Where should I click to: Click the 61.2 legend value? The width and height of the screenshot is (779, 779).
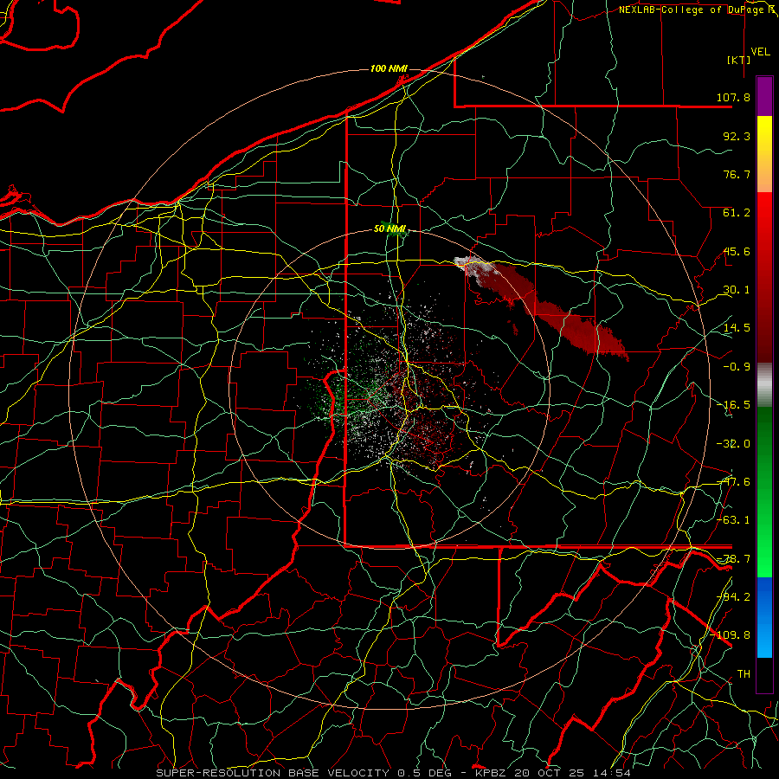click(737, 213)
